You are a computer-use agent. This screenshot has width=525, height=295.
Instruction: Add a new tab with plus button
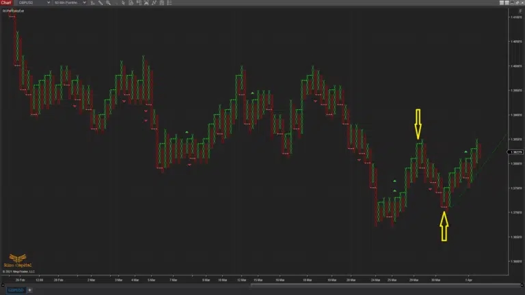[x=29, y=290]
